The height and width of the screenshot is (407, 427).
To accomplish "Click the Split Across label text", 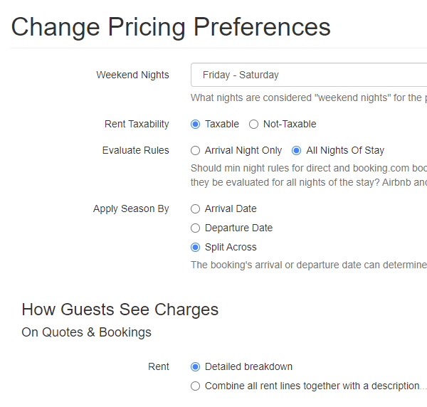I will coord(231,247).
